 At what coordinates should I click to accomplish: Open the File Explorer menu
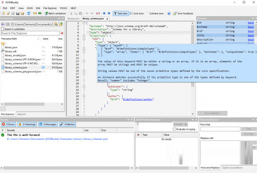click(x=50, y=8)
